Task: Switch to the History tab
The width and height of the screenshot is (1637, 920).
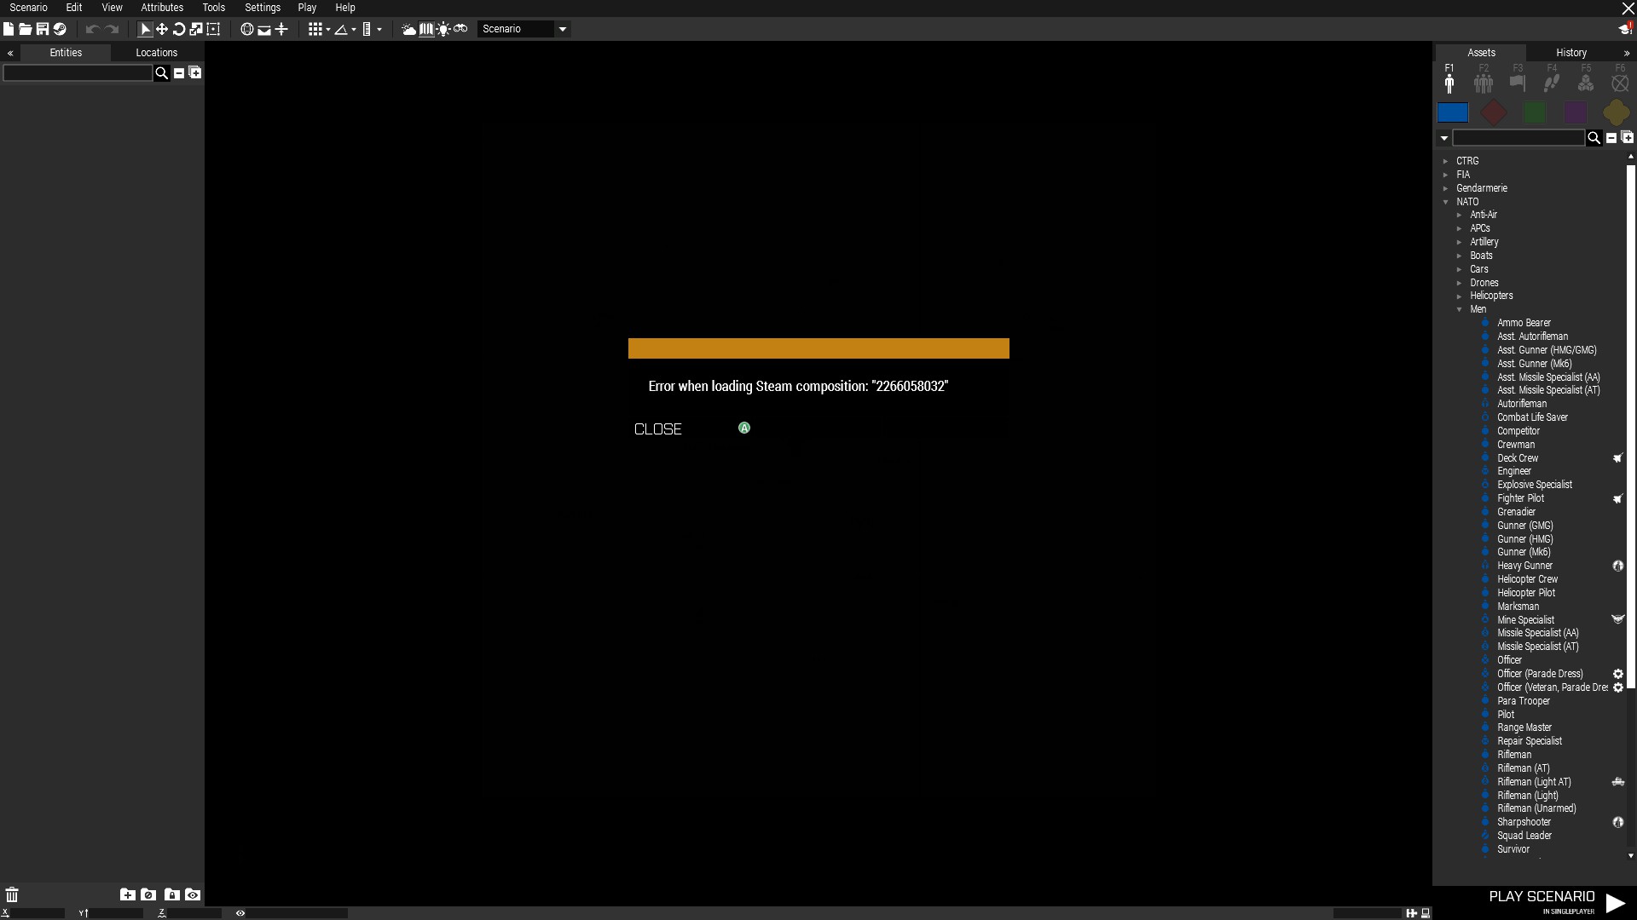Action: click(1570, 53)
